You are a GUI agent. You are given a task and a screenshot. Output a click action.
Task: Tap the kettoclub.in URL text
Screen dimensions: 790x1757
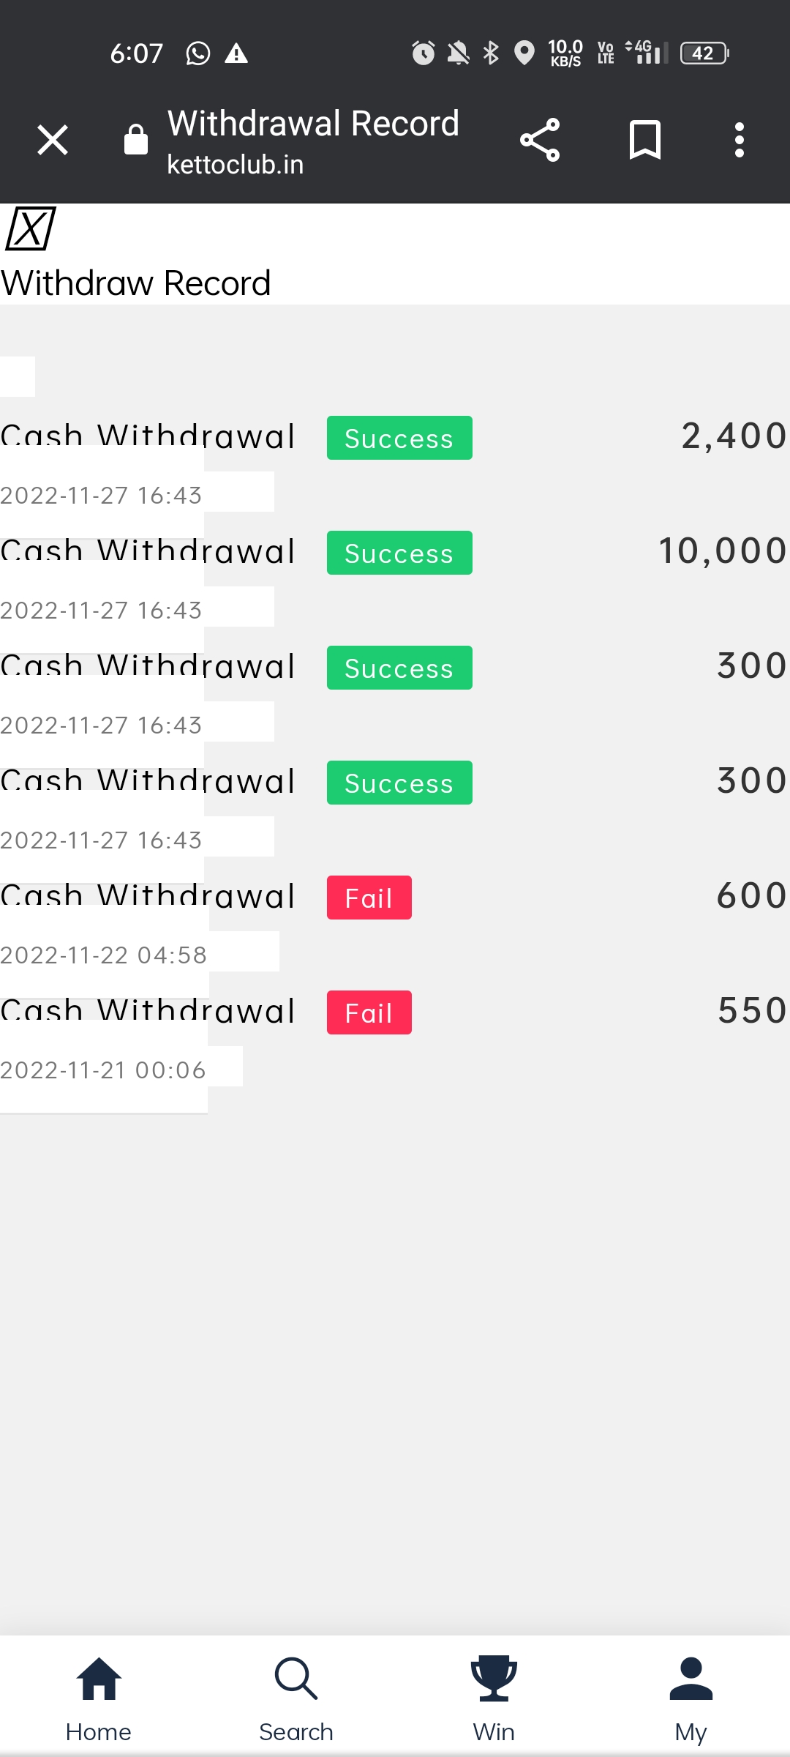(236, 165)
